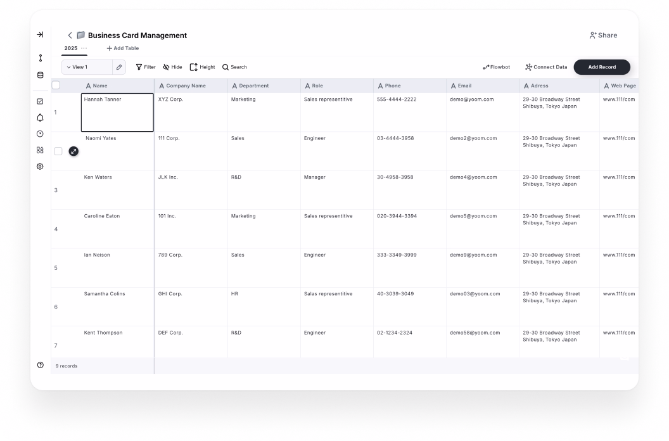Click the folder icon beside Business Card Management
This screenshot has height=441, width=669.
(80, 35)
